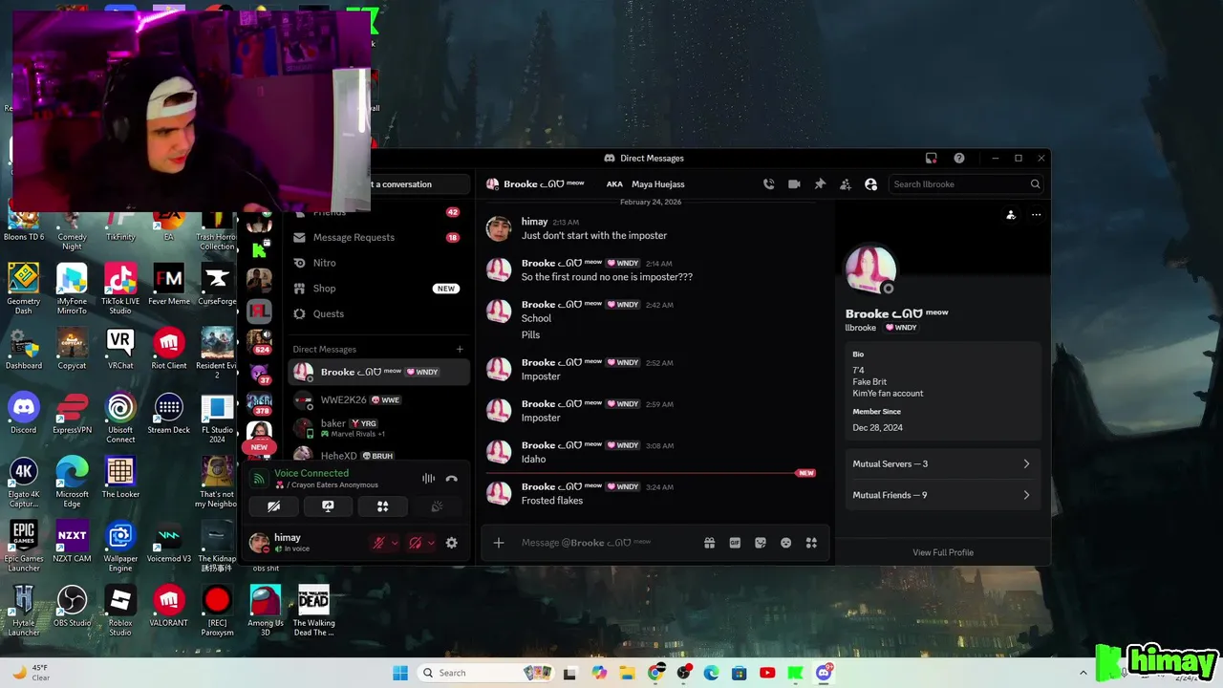Hide the user profile panel

click(x=870, y=184)
